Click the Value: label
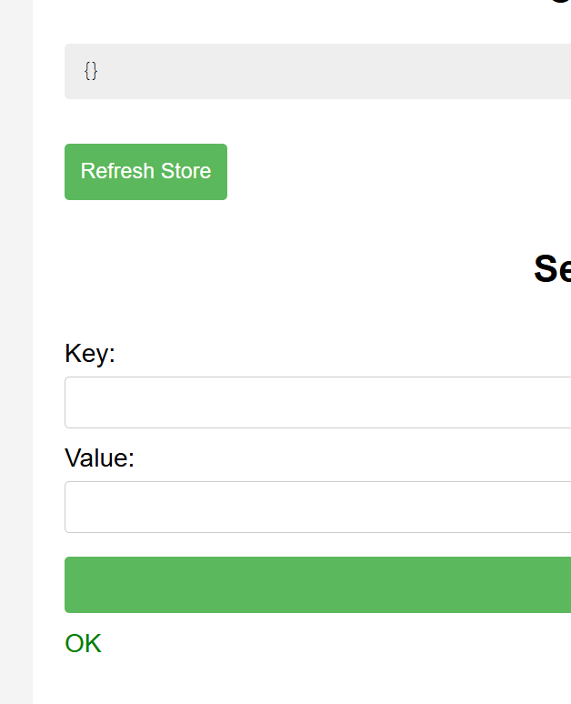This screenshot has width=571, height=704. coord(99,458)
